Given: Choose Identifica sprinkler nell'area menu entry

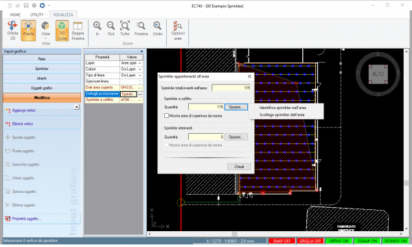Looking at the screenshot, I should tap(282, 108).
